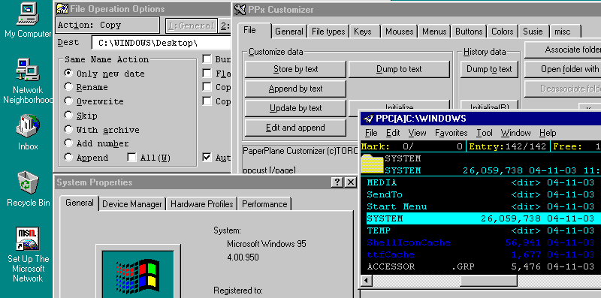
Task: Open the Inbox desktop icon
Action: 28,132
